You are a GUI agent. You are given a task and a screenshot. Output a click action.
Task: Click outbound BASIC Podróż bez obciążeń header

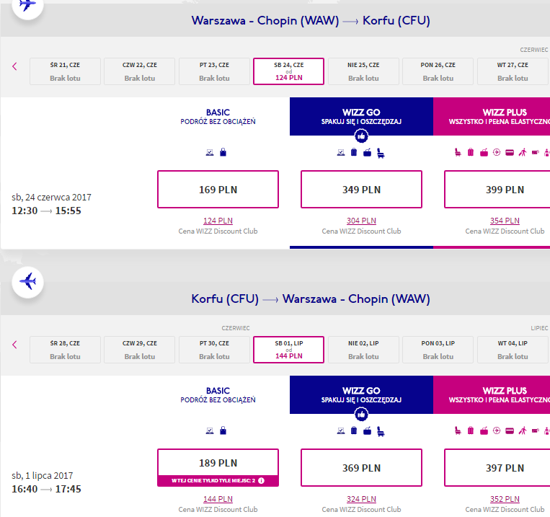point(218,117)
